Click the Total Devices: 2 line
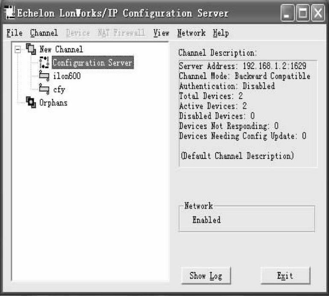 tap(211, 96)
